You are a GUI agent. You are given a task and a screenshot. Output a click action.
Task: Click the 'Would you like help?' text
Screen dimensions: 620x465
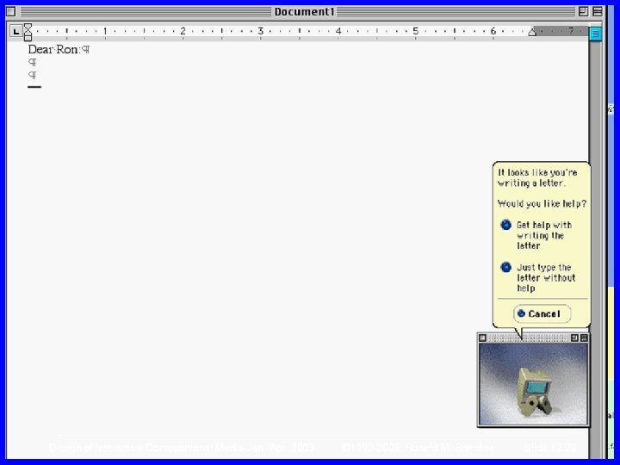tap(542, 203)
